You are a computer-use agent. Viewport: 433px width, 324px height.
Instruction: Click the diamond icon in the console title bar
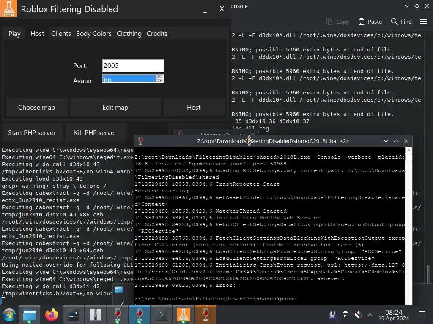(x=417, y=6)
